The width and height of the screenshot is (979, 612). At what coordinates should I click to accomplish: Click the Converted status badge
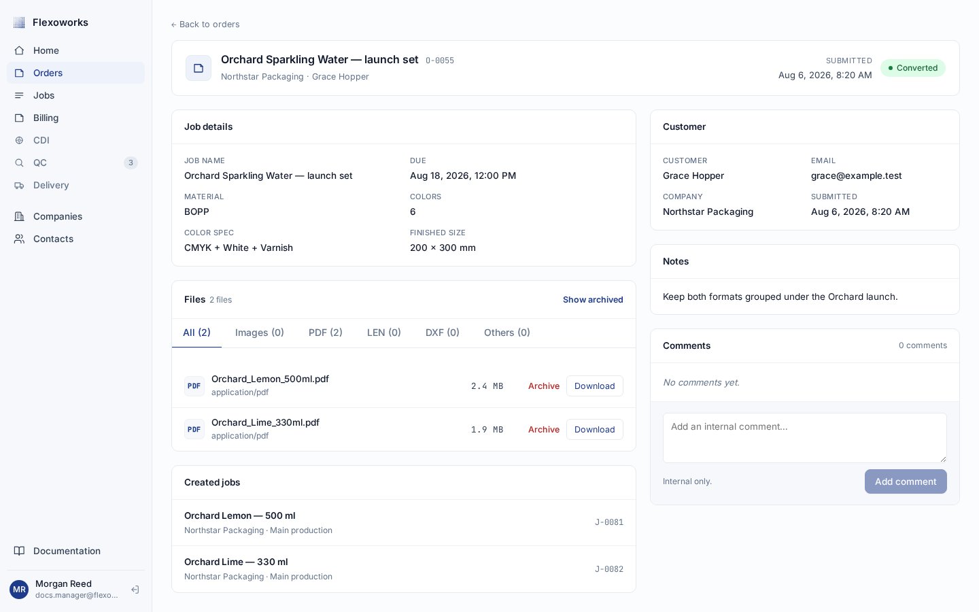tap(913, 68)
